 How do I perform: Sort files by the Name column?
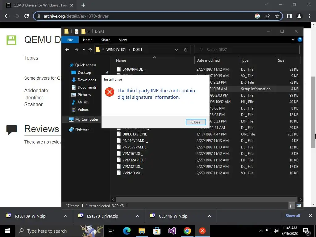click(121, 60)
